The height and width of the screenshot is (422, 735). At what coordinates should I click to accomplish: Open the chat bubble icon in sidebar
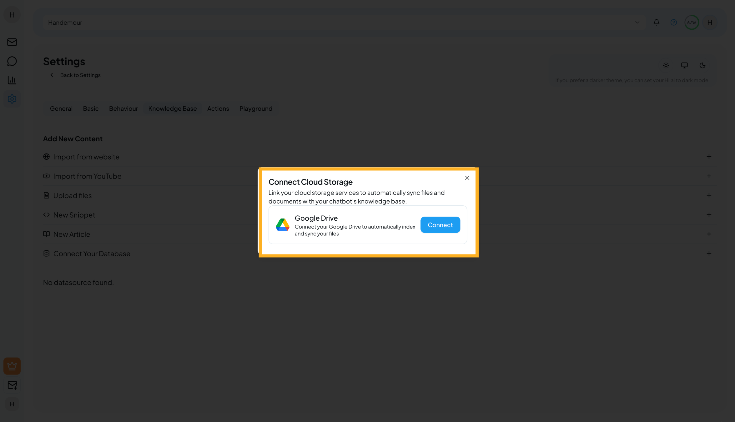tap(12, 61)
